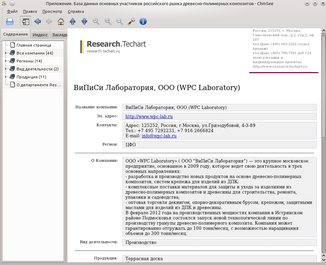Go forward with the gray right arrow
This screenshot has width=326, height=265.
[x=49, y=21]
